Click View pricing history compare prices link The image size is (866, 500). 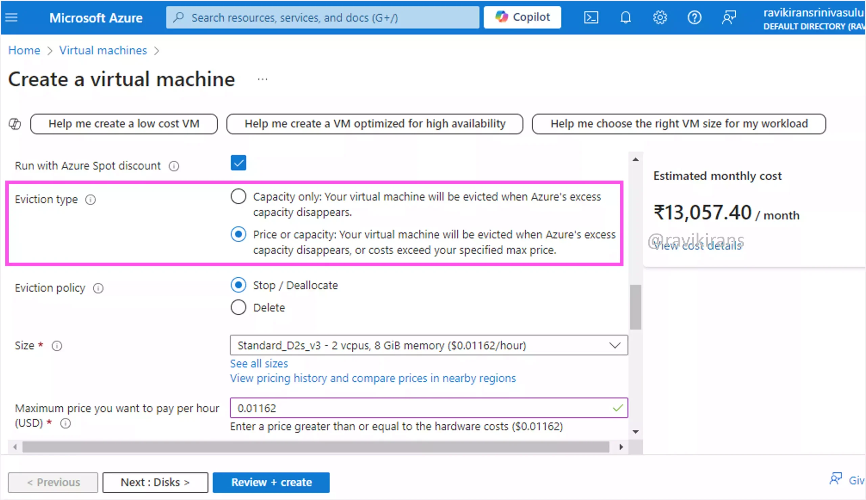point(373,378)
